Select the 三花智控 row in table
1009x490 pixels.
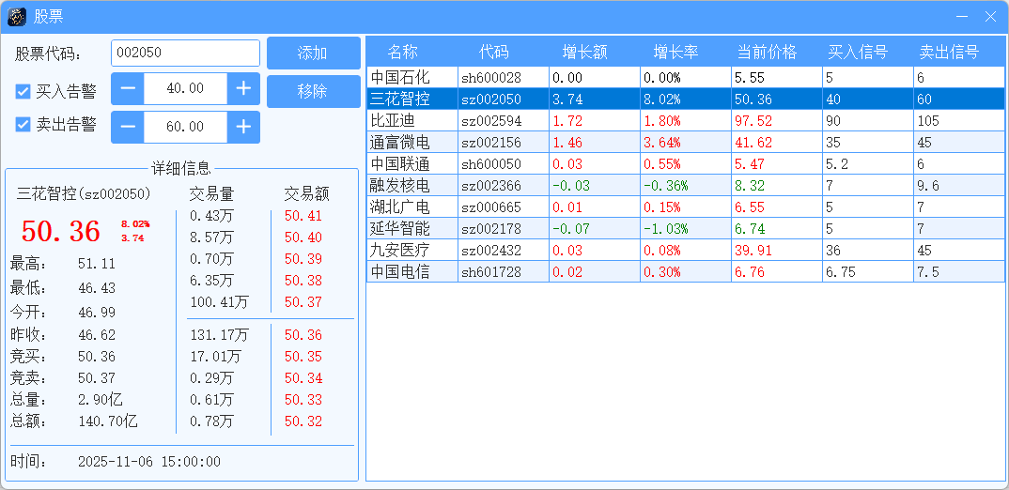click(x=686, y=99)
